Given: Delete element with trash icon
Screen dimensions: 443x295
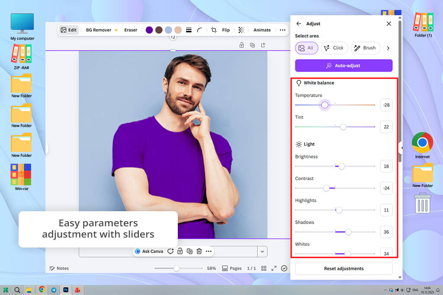Looking at the screenshot, I should [199, 251].
